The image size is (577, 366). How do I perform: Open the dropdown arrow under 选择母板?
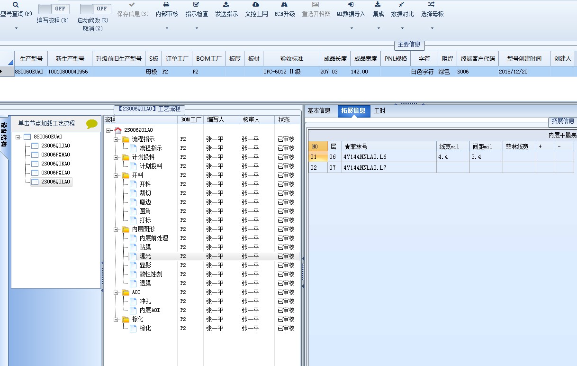point(432,28)
